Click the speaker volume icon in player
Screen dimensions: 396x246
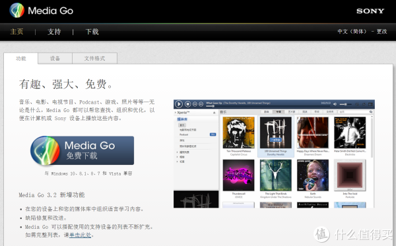(x=335, y=104)
